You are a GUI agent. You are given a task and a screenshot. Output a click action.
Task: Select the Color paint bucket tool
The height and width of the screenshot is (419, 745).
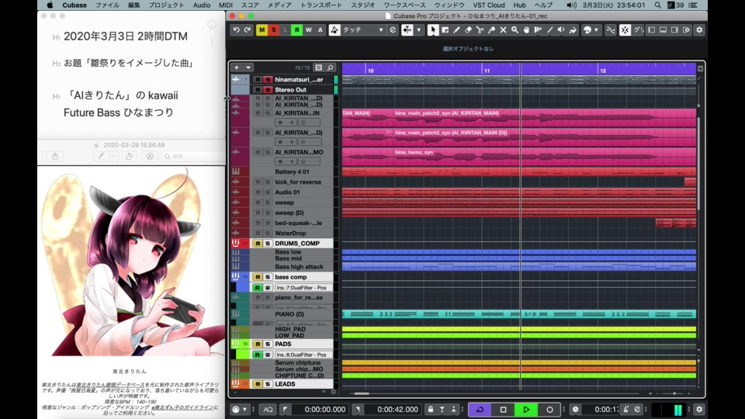pos(573,30)
